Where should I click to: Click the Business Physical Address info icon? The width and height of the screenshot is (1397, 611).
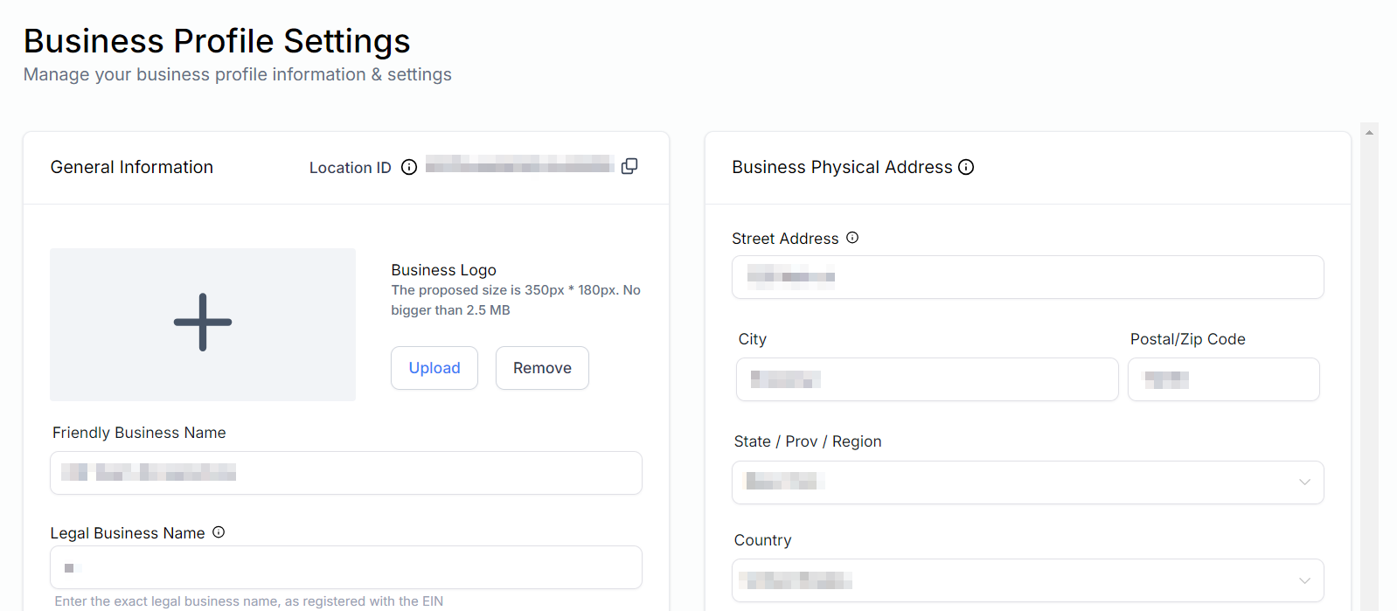pyautogui.click(x=966, y=167)
